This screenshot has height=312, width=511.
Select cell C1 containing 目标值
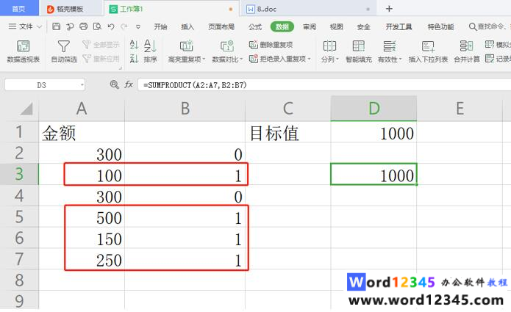tap(287, 133)
